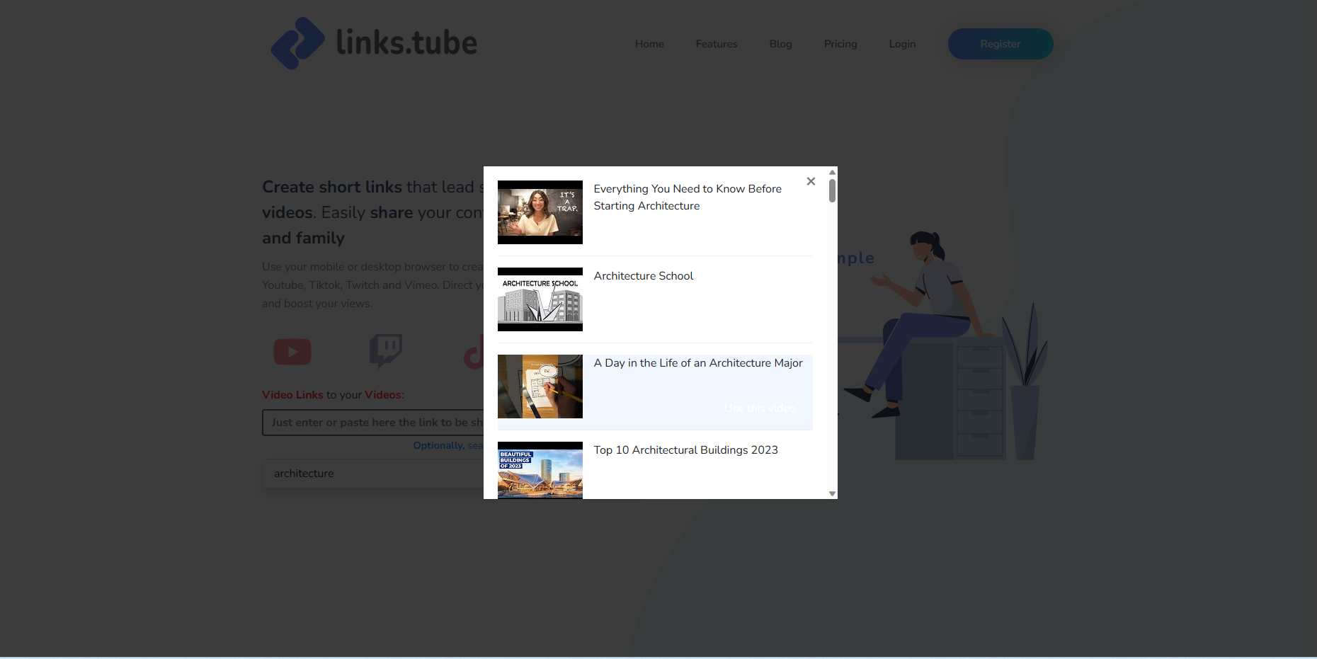Open the Home menu item

(x=649, y=44)
